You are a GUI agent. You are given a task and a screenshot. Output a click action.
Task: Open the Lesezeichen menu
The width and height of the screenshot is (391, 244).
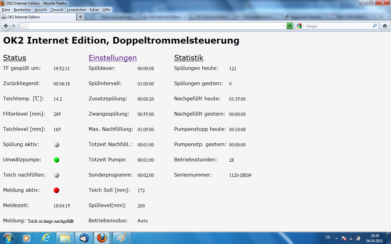76,10
